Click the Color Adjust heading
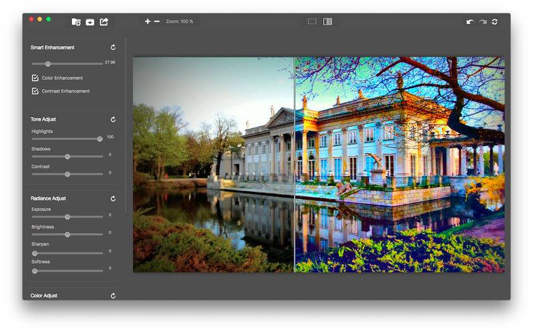This screenshot has height=333, width=533. (x=44, y=296)
